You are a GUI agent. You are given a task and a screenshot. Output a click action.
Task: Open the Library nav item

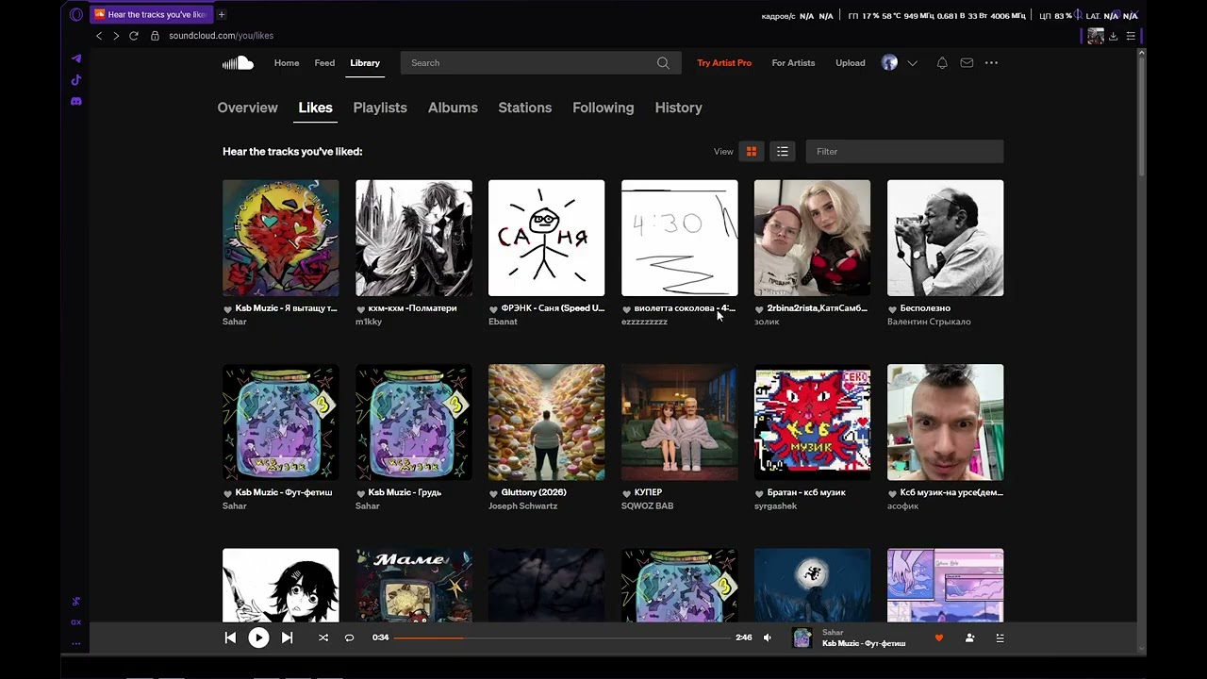[365, 63]
